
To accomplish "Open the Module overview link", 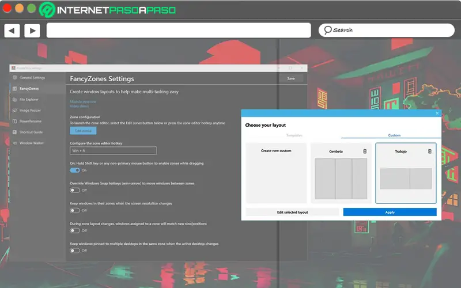I will pyautogui.click(x=83, y=102).
